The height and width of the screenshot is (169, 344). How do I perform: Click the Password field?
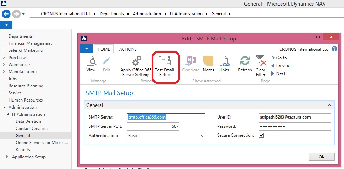pos(295,126)
